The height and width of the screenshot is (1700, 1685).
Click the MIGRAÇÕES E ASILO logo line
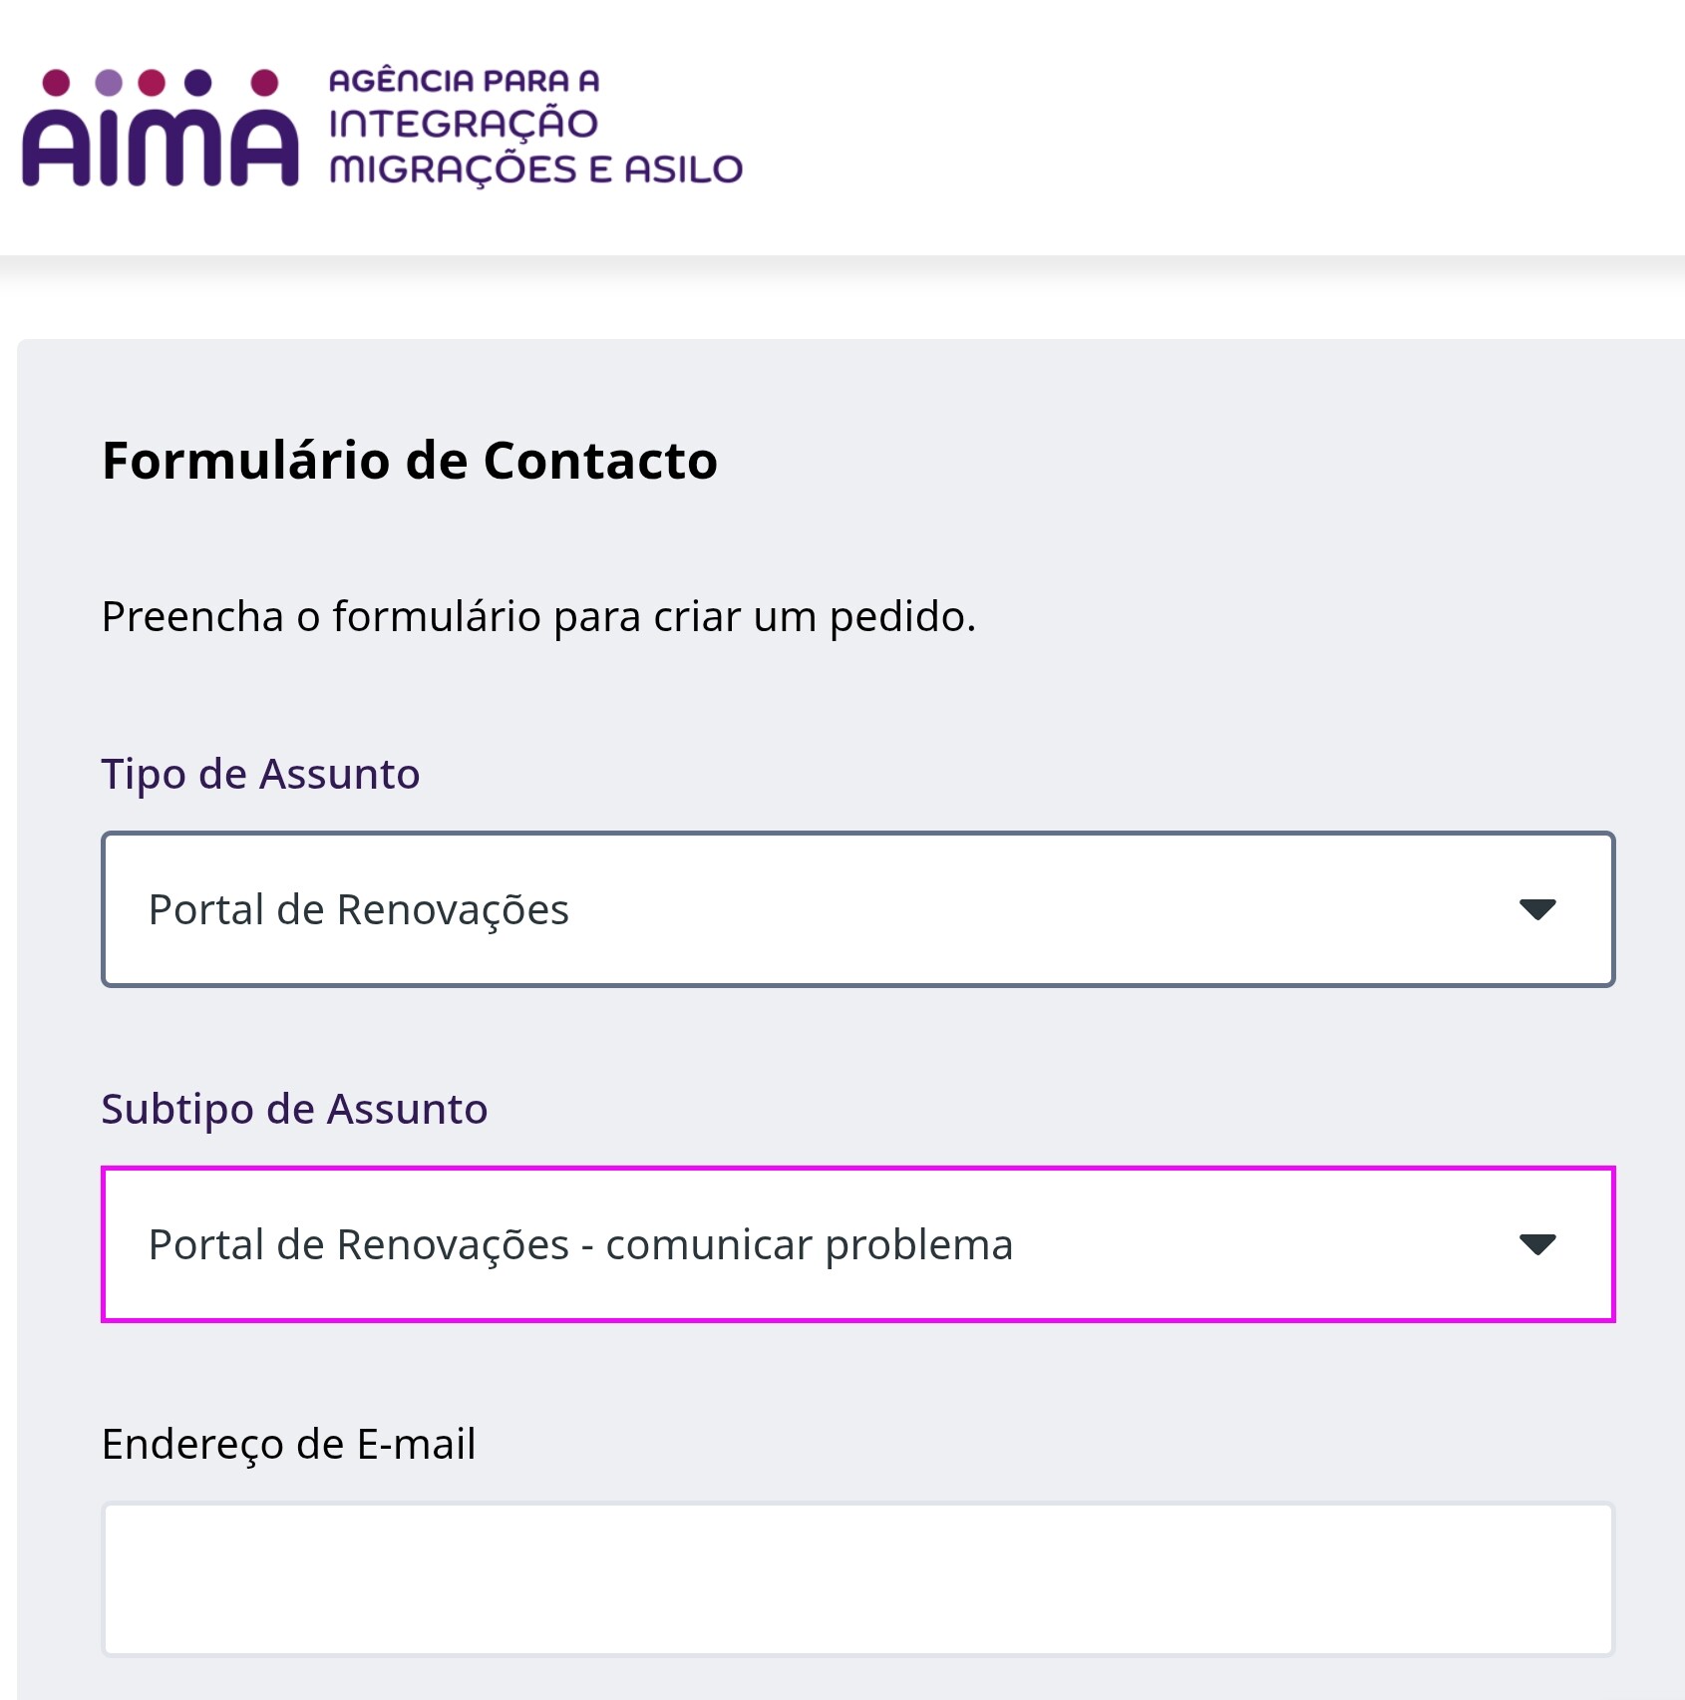click(x=535, y=170)
